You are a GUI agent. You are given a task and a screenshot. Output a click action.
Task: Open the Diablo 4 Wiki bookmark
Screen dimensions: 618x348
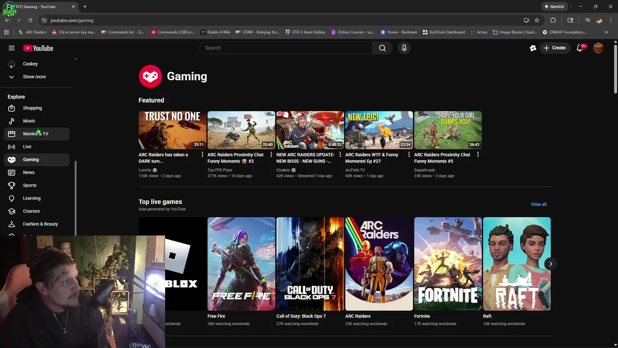point(216,32)
